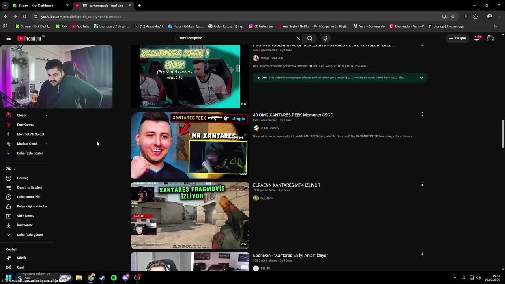
Task: Open Gelen Kutusu bookmark
Action: coord(226,26)
